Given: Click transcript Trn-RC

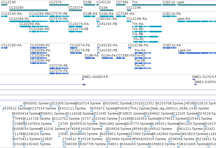Looking at the screenshot, I should pos(146,42).
